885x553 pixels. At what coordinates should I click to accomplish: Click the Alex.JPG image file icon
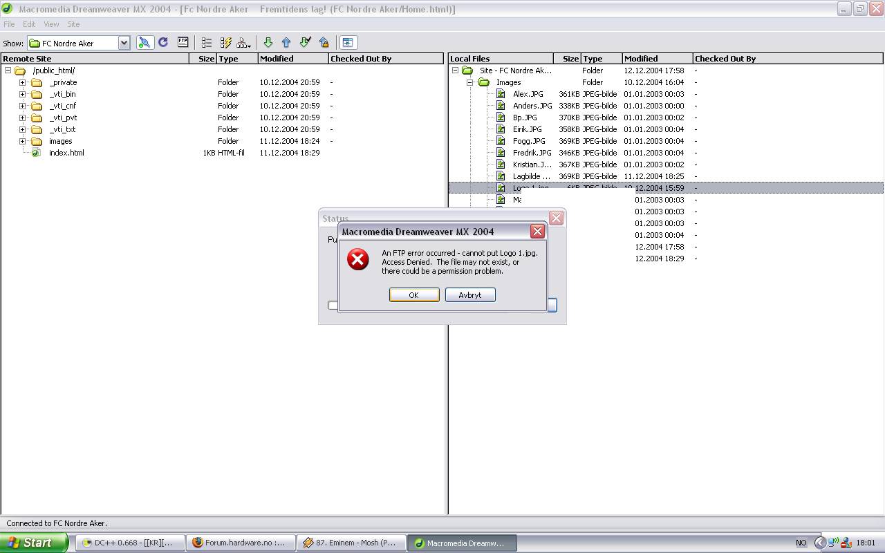point(501,94)
